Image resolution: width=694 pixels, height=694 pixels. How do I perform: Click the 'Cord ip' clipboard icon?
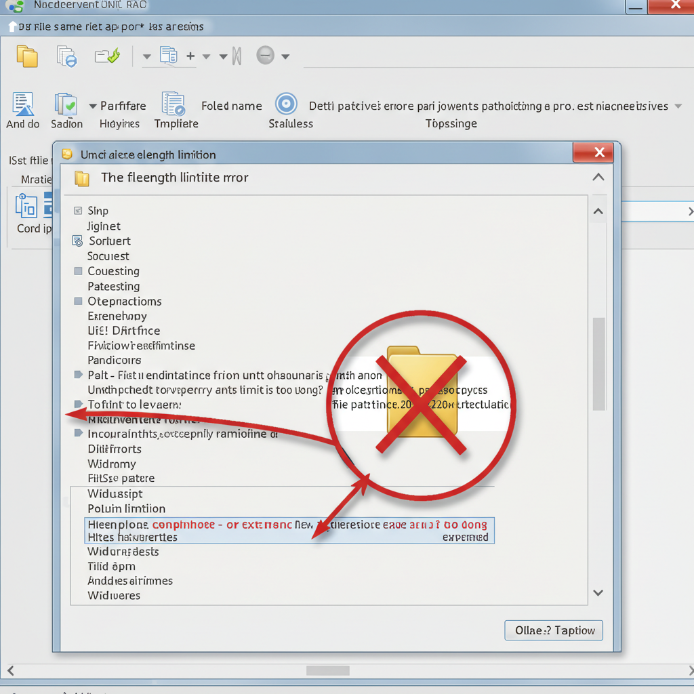click(26, 206)
